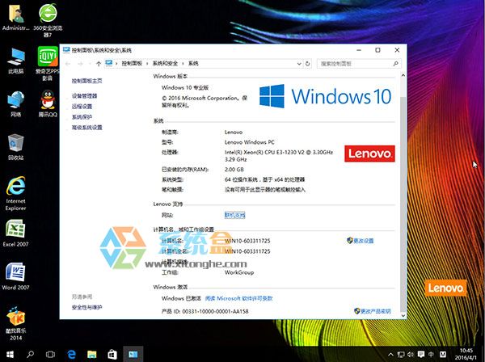485x362 pixels.
Task: Open the Windows Start menu
Action: 10,354
